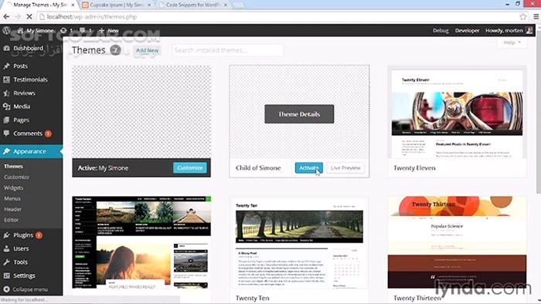Go back using browser back arrow
This screenshot has height=304, width=541.
(x=6, y=16)
